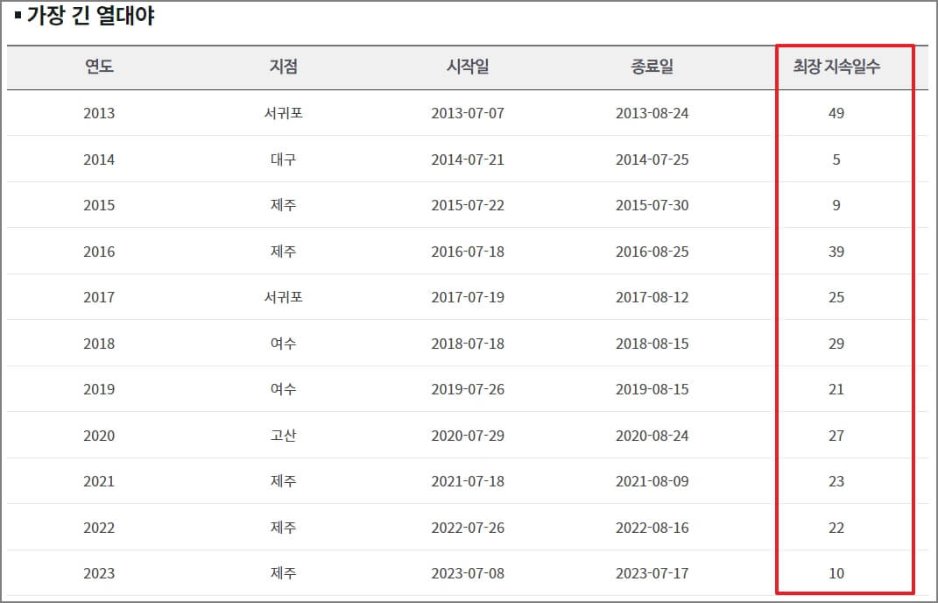Click the value 10 in the last row
The image size is (938, 603).
coord(836,573)
